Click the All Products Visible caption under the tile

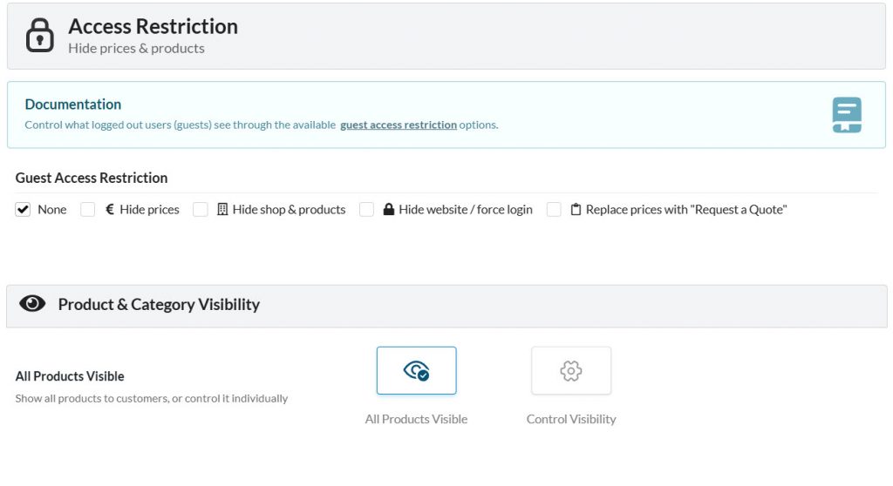coord(416,419)
